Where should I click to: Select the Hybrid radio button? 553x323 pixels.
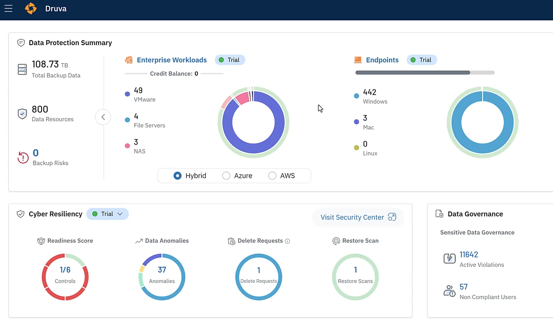178,176
